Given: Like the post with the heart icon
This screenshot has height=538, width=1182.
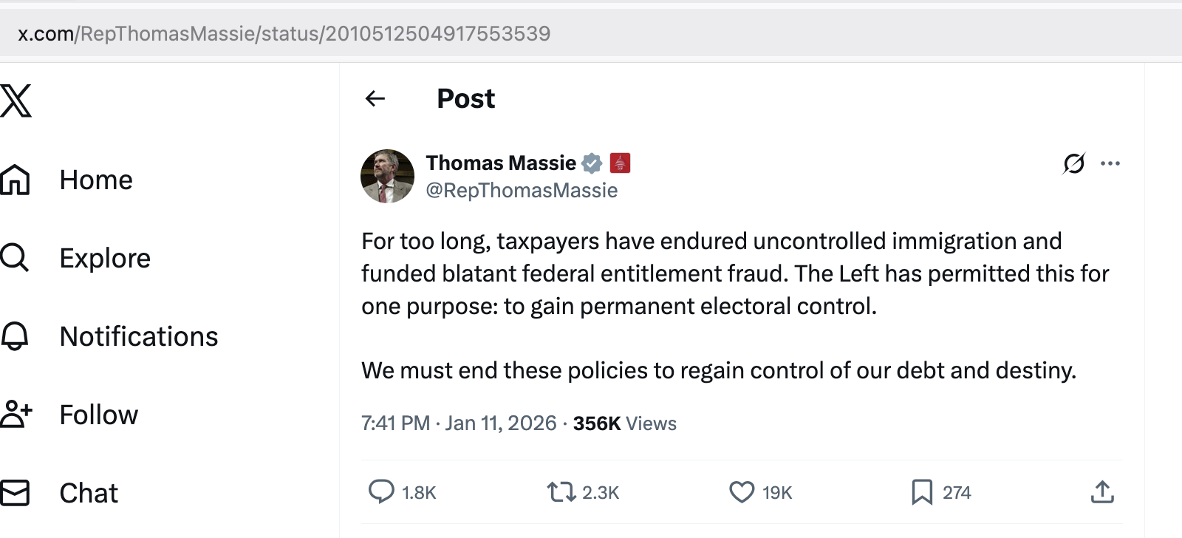Looking at the screenshot, I should (x=742, y=491).
